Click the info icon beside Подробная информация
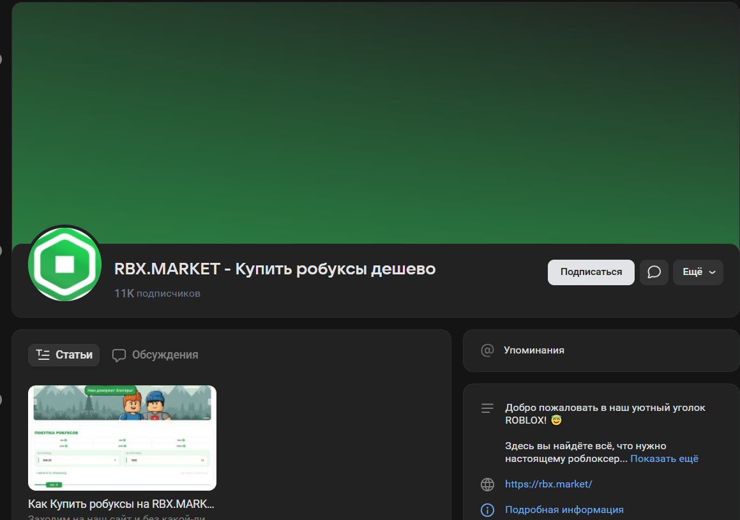 tap(488, 510)
